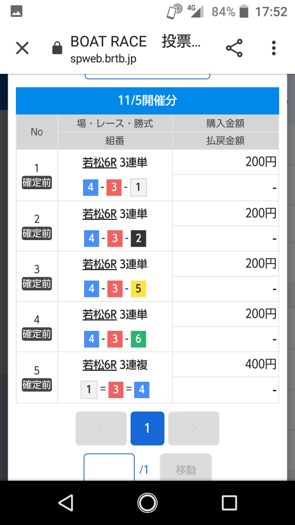The image size is (295, 525).
Task: Select page 1 in pagination
Action: (147, 428)
